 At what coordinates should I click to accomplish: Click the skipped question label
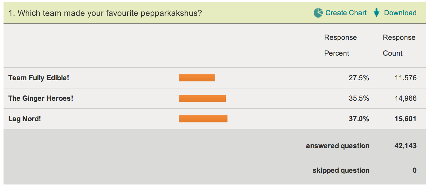tap(341, 170)
